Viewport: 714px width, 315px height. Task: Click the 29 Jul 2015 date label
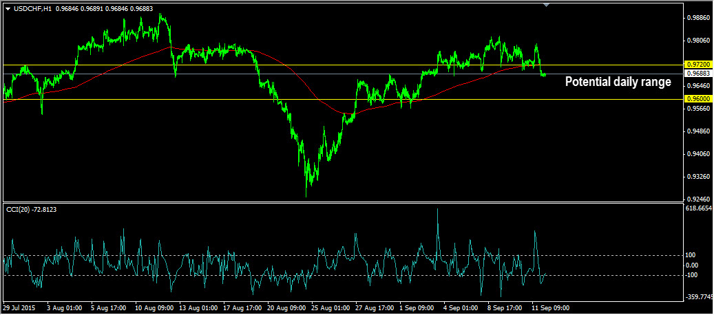pos(18,308)
